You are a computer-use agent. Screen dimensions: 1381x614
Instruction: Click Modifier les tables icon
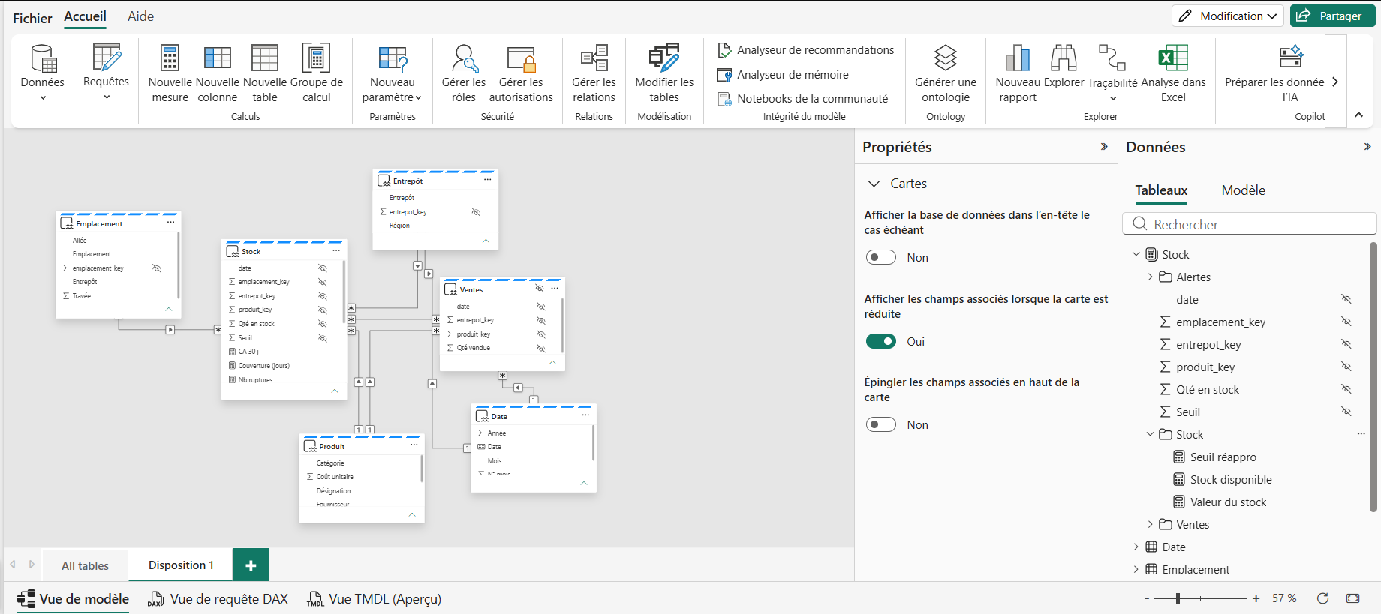pos(664,58)
